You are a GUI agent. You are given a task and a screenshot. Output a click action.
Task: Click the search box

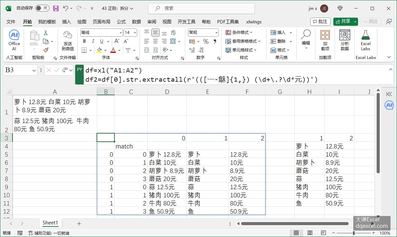(x=201, y=8)
